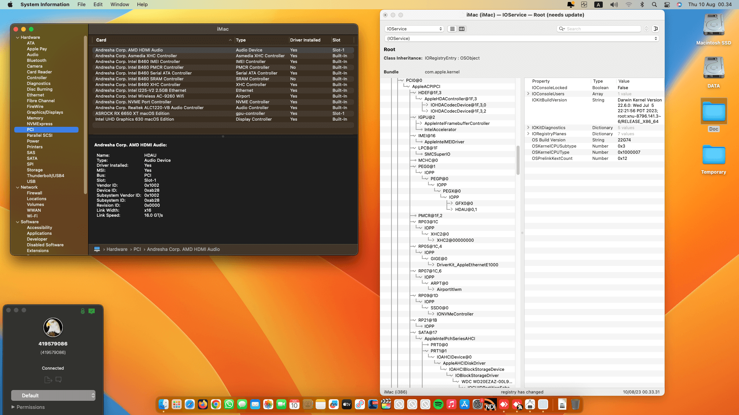Open Spotify from the Dock
This screenshot has width=739, height=415.
(x=438, y=404)
